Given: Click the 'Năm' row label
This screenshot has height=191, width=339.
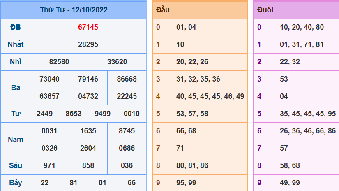Looking at the screenshot, I should [16, 140].
